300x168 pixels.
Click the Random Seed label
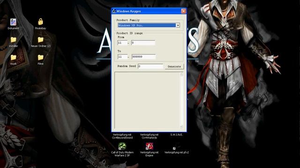tap(127, 66)
